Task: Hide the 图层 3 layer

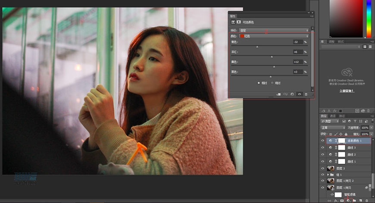Action: [323, 168]
